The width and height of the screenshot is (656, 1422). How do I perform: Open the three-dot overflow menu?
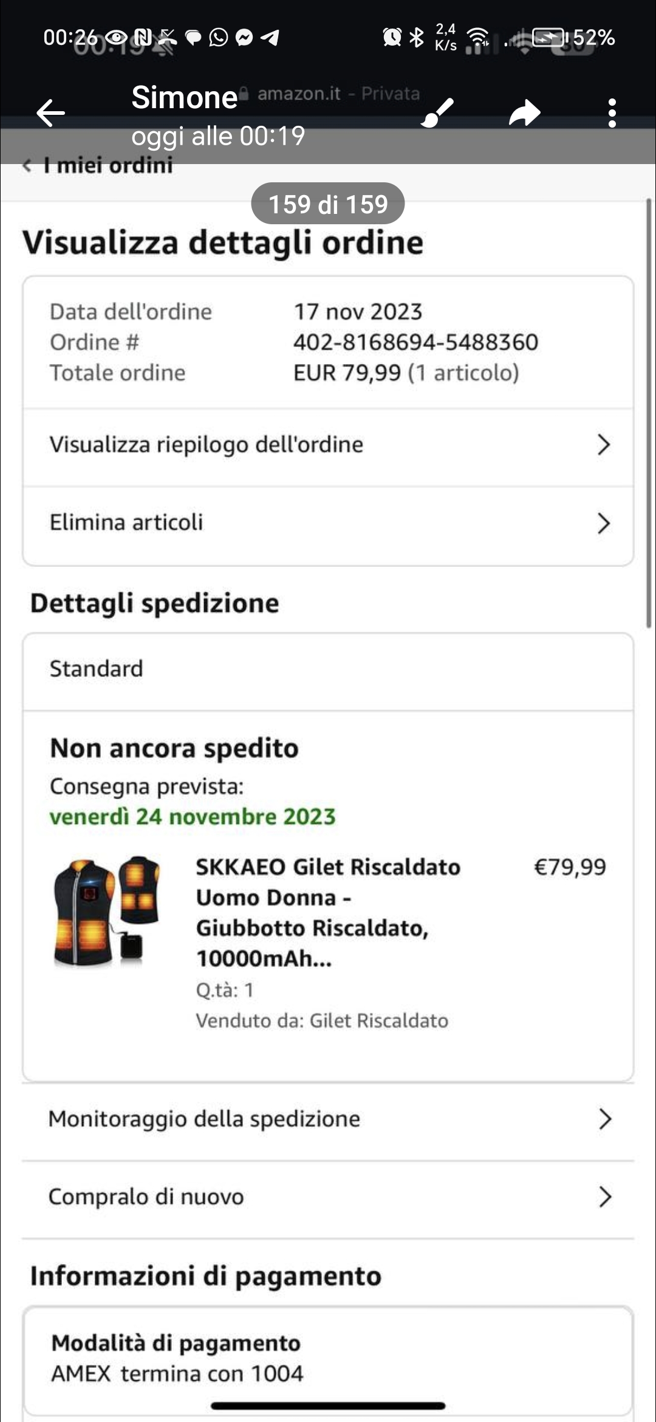coord(612,113)
